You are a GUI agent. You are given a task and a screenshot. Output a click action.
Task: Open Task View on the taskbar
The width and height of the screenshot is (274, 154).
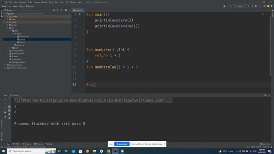(x=66, y=151)
